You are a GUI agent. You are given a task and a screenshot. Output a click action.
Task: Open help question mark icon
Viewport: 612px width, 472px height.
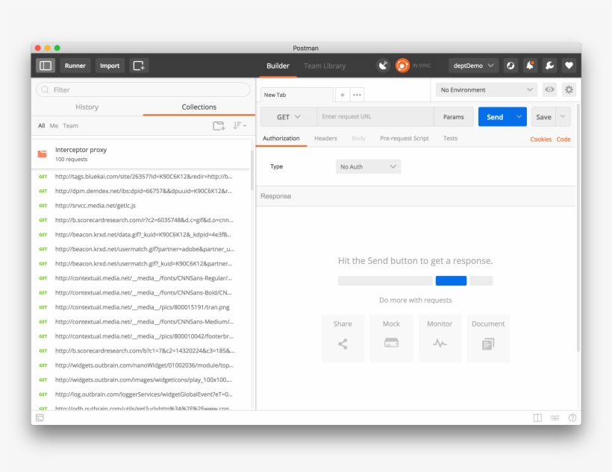(x=572, y=418)
